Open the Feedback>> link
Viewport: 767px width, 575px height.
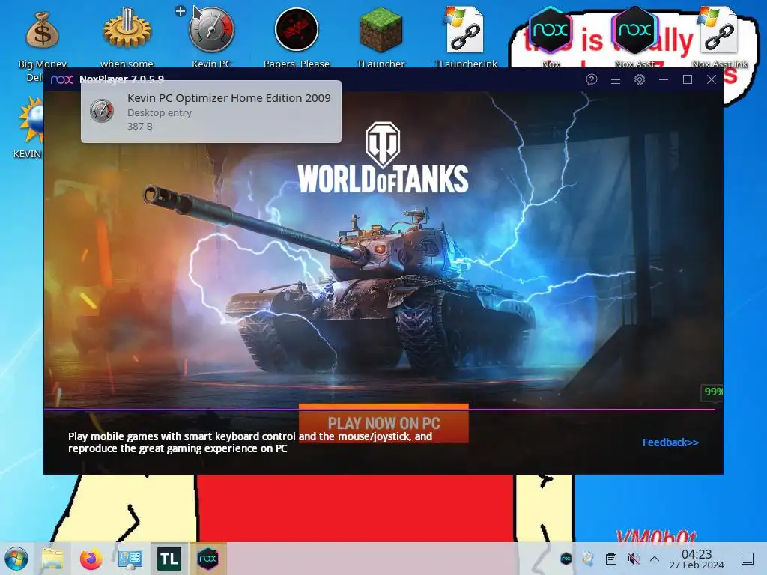(670, 442)
